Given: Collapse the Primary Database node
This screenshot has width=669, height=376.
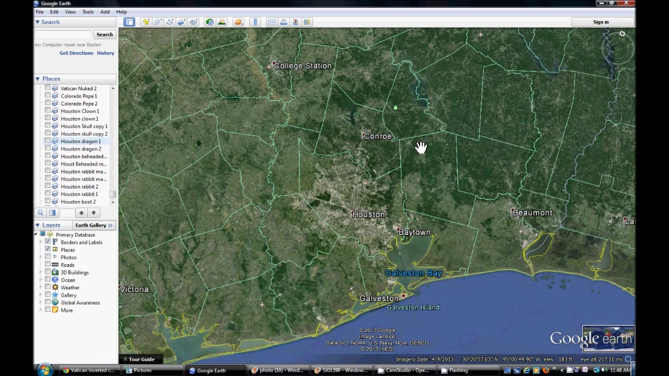Looking at the screenshot, I should click(x=36, y=234).
